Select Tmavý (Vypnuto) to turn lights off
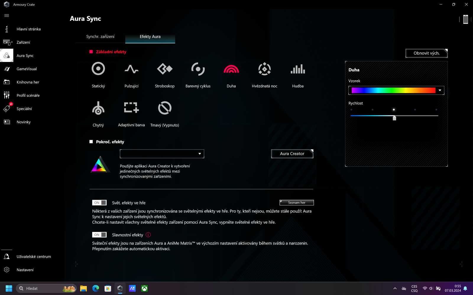The height and width of the screenshot is (295, 473). (165, 108)
